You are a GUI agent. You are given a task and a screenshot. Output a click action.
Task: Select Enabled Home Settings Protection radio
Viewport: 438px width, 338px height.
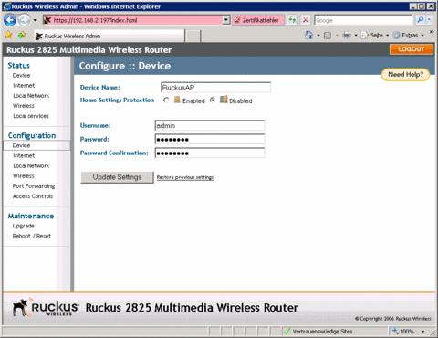coord(166,100)
